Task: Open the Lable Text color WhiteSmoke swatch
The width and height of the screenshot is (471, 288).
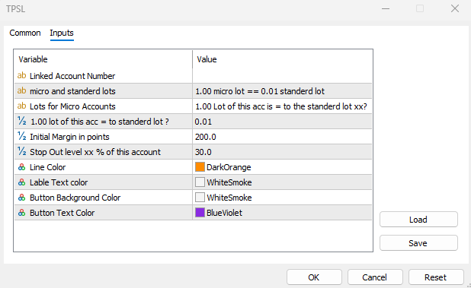Action: [200, 182]
